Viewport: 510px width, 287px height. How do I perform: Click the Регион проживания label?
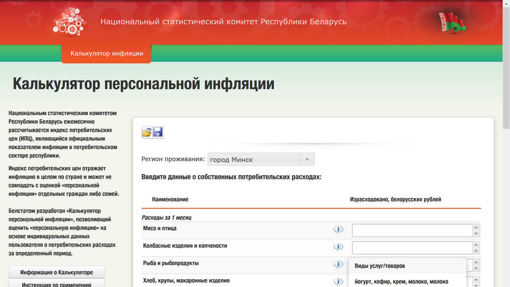[x=173, y=159]
